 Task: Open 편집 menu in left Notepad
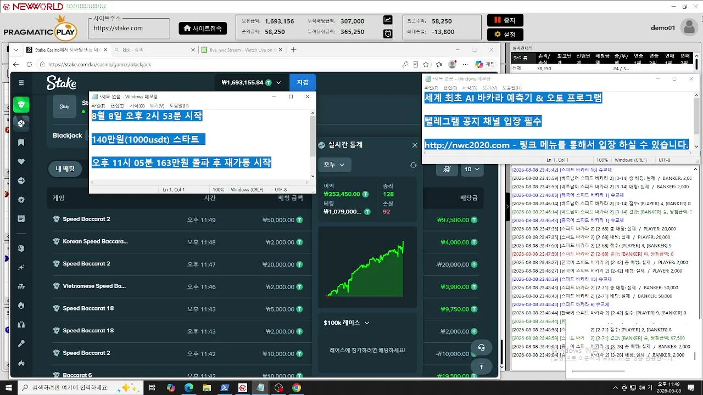118,106
